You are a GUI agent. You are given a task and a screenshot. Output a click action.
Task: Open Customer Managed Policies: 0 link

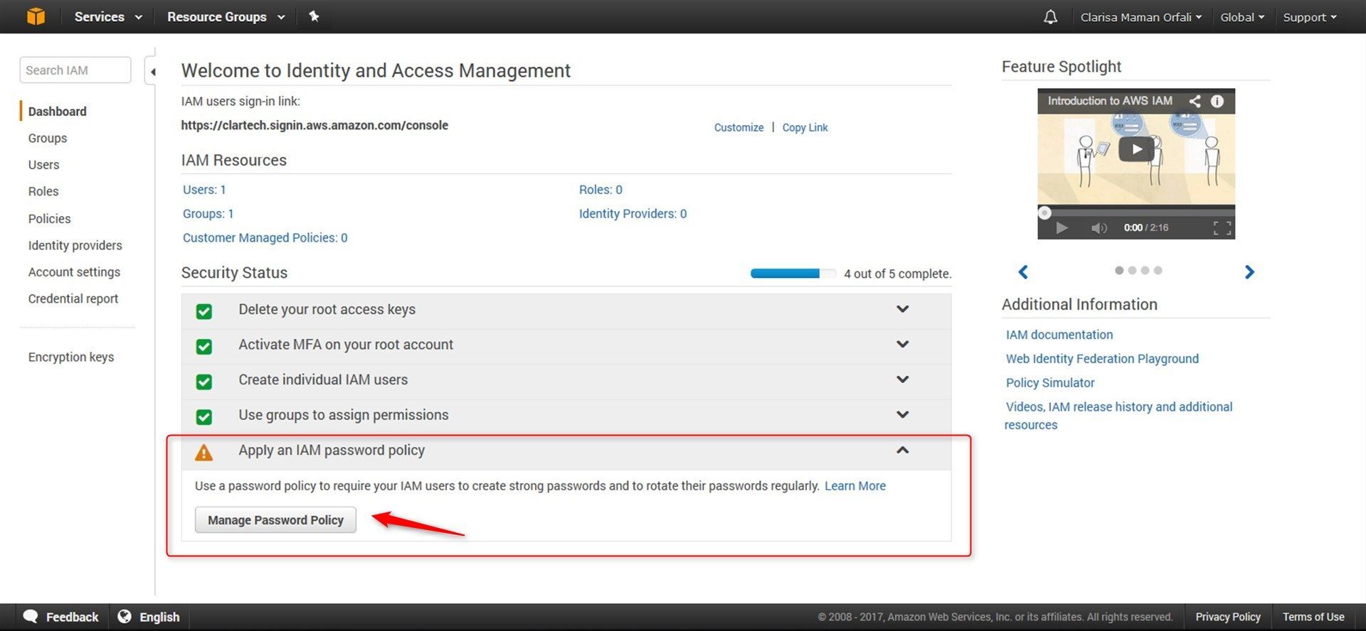[265, 238]
